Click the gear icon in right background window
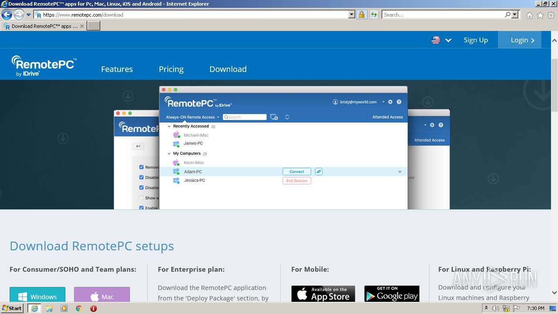Viewport: 558px width, 314px height. coord(432,125)
